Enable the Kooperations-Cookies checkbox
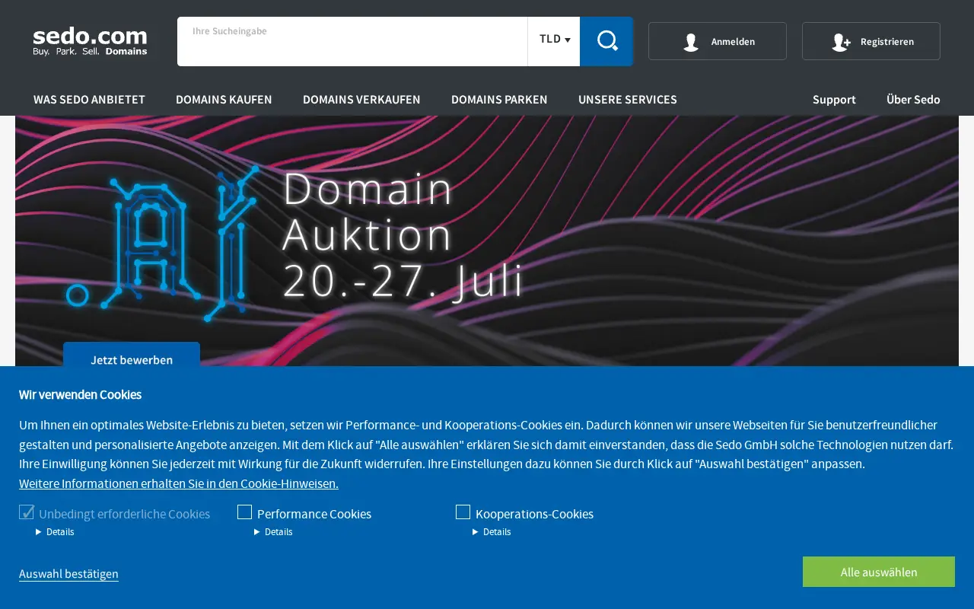 [x=463, y=512]
